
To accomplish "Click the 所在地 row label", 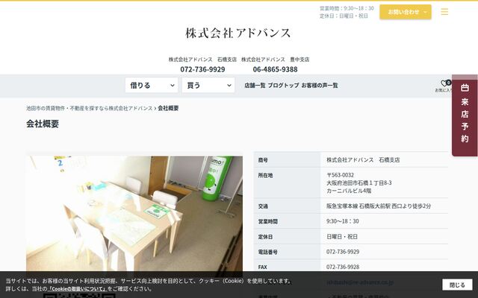I will tap(266, 176).
